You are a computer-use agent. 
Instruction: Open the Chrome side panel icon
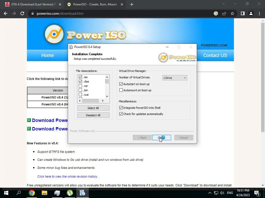tap(243, 13)
